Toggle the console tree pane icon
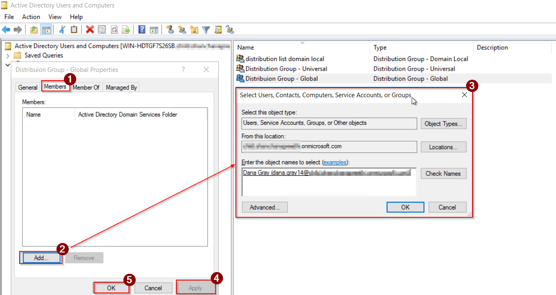 pyautogui.click(x=47, y=29)
